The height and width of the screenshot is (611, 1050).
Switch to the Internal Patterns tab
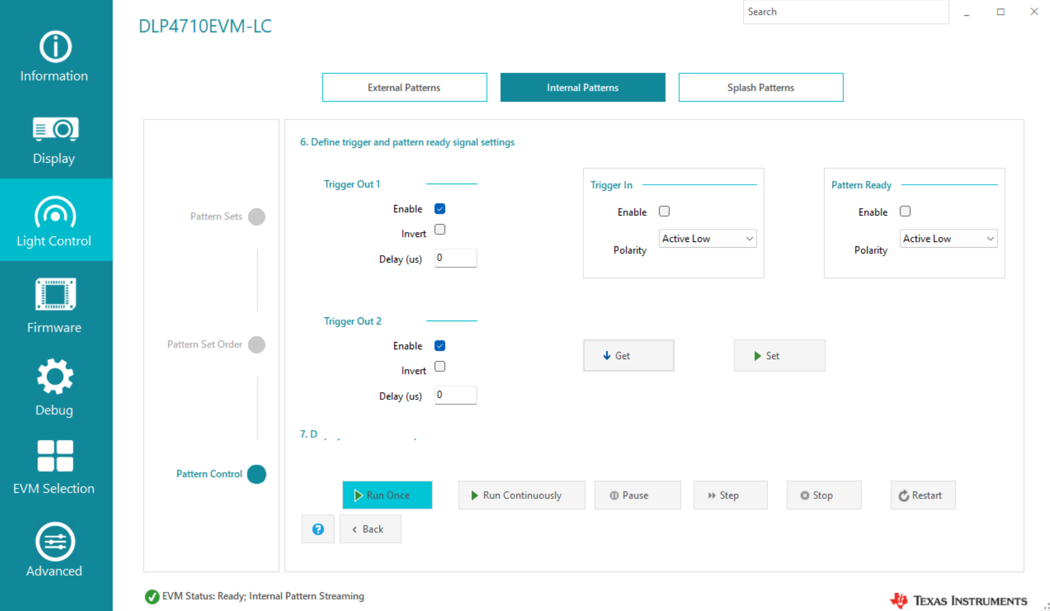point(582,87)
